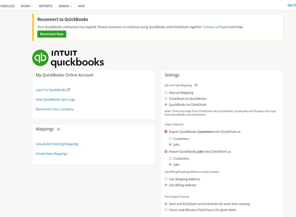Click the Contact us link
296x217 pixels.
point(211,27)
